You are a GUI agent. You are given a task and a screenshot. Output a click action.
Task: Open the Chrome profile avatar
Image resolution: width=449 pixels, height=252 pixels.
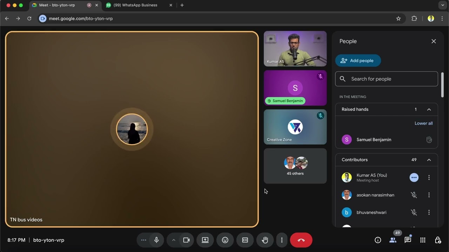[x=431, y=19]
